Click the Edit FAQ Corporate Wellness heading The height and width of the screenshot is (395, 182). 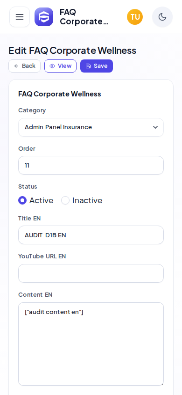[x=72, y=51]
